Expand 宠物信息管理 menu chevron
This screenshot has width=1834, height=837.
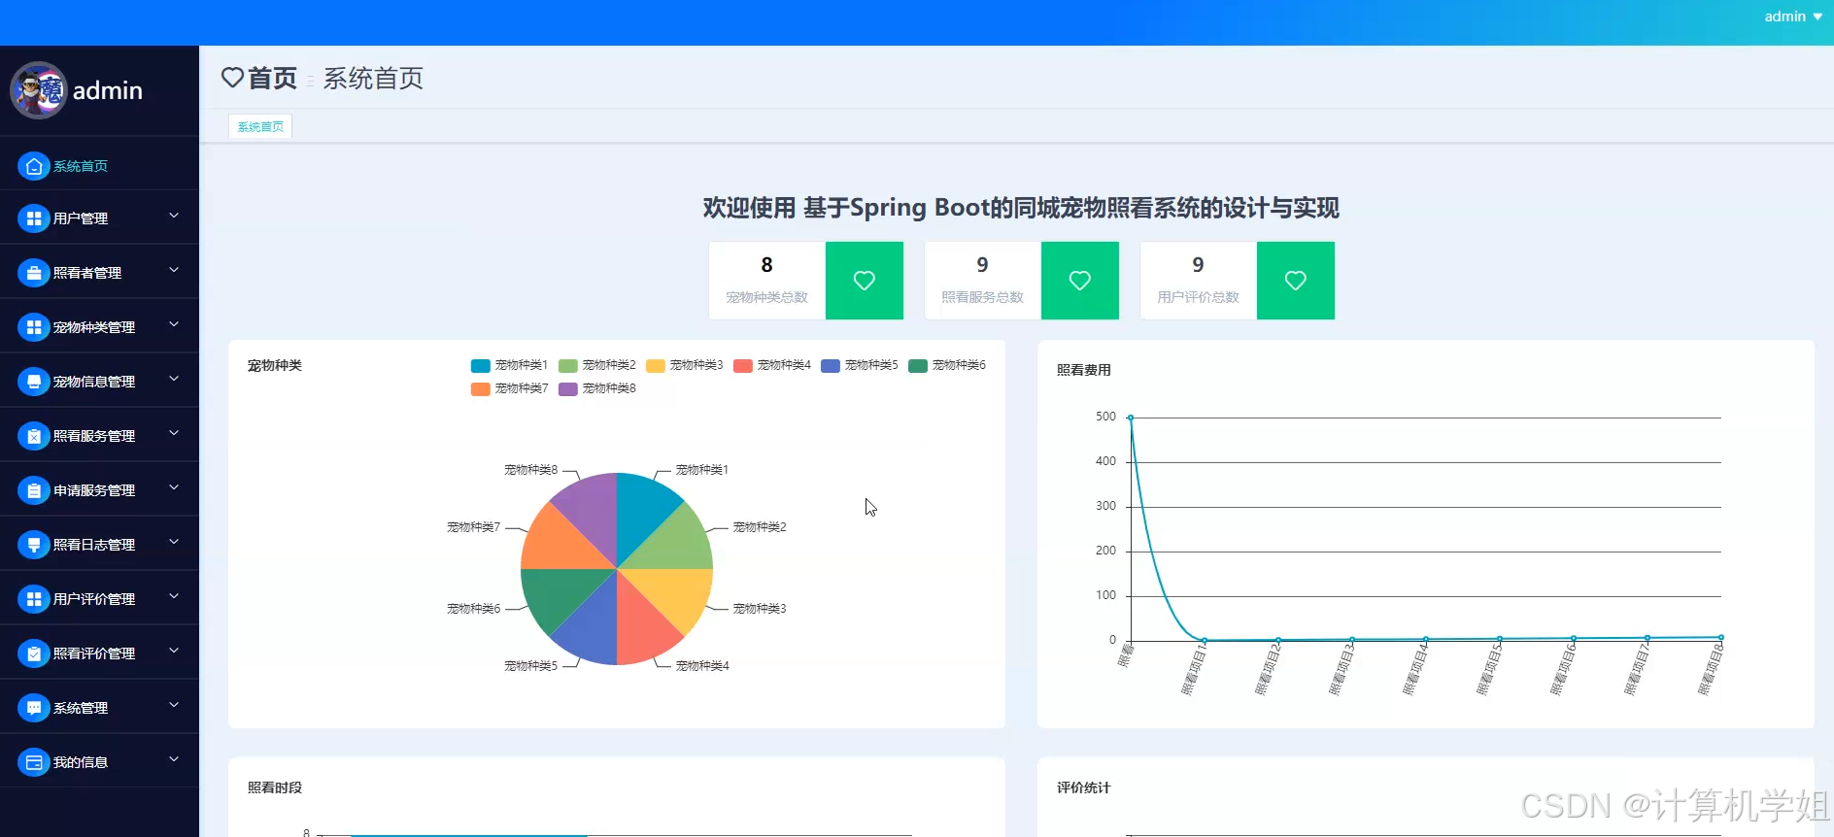tap(174, 379)
